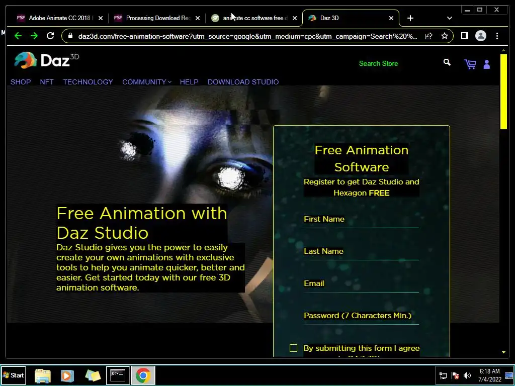Open the Chrome three-dot menu
515x386 pixels.
497,36
